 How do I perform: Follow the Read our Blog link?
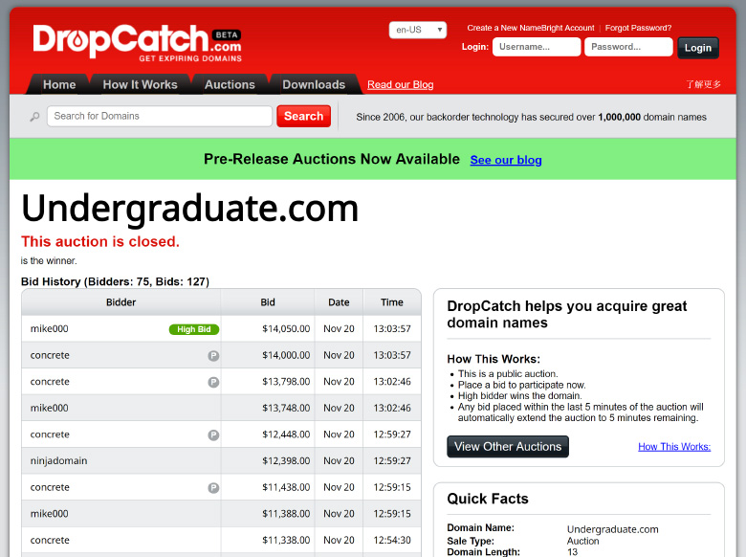pyautogui.click(x=400, y=85)
